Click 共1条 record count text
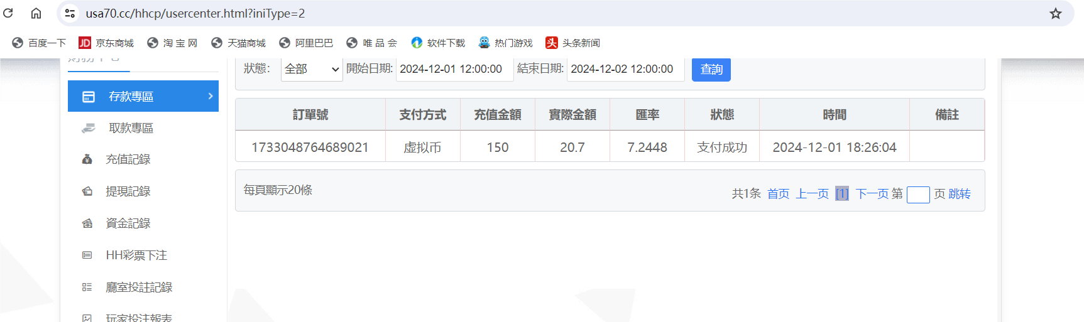 pos(746,194)
